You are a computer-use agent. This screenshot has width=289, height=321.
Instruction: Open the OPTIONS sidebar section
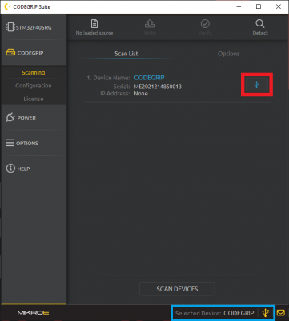pyautogui.click(x=34, y=143)
